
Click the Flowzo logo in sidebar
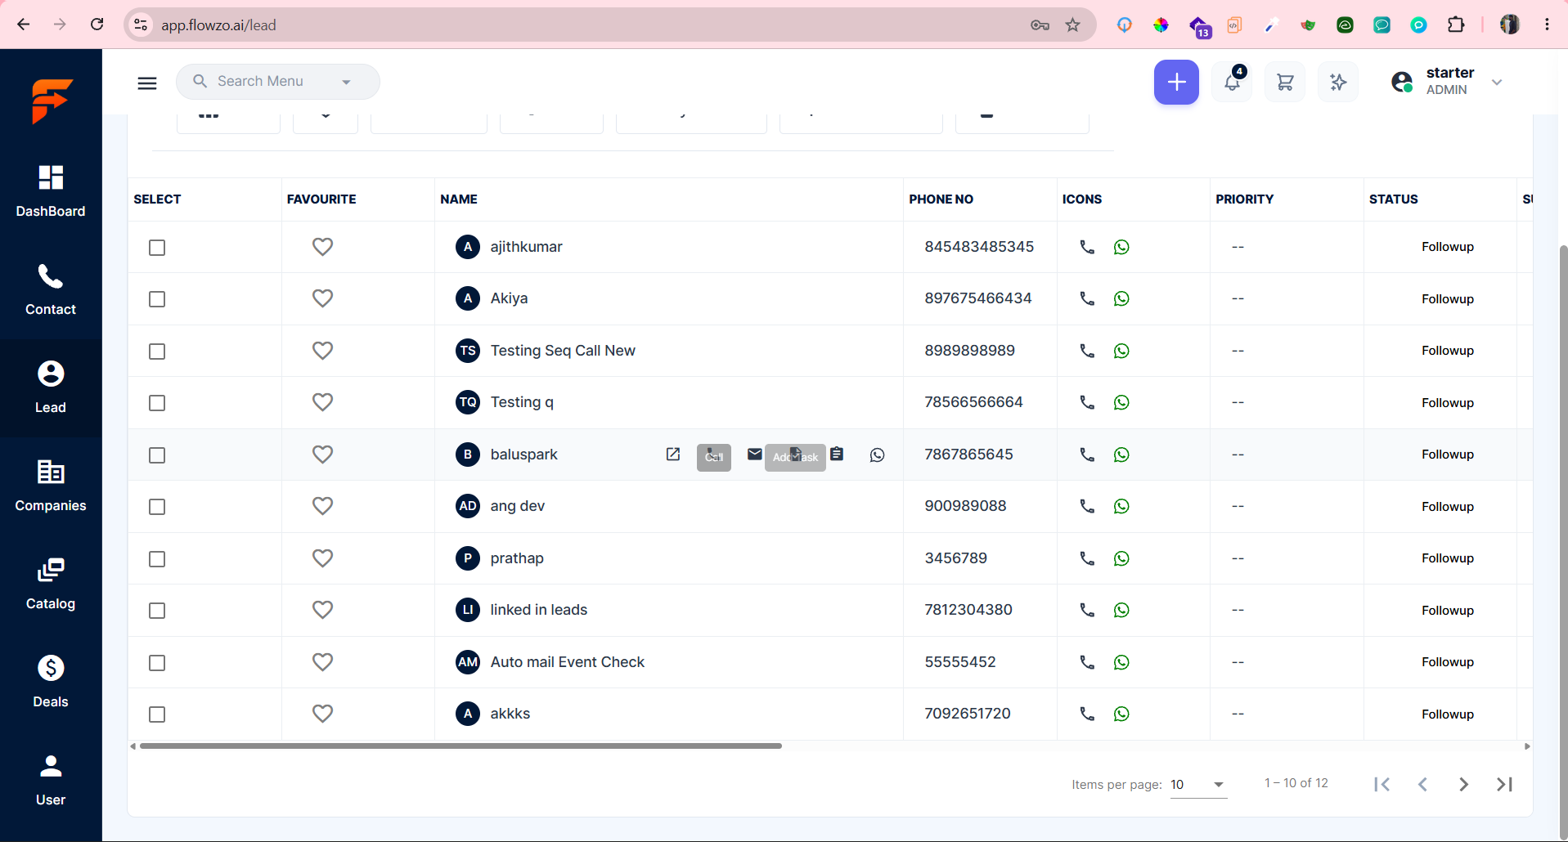coord(52,101)
